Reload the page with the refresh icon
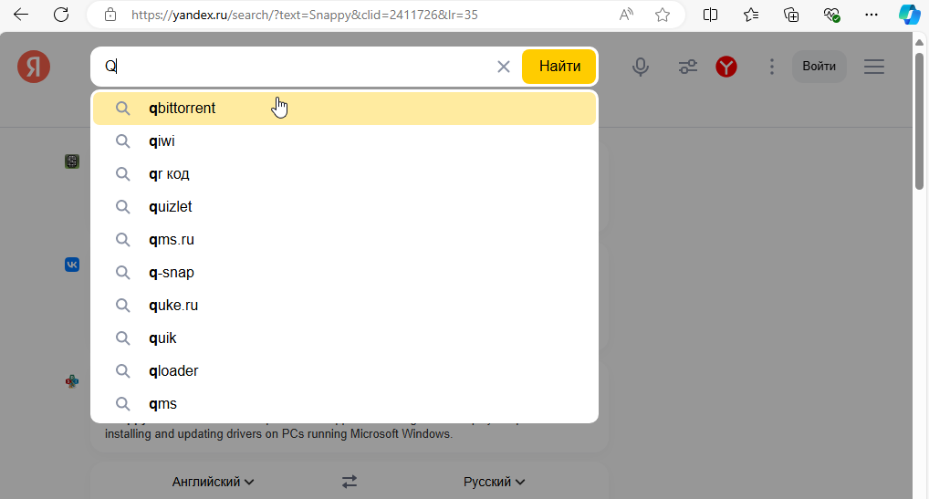 61,15
